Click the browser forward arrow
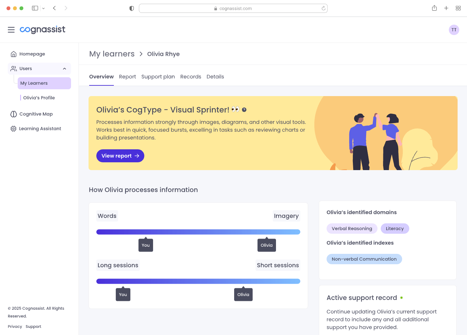The width and height of the screenshot is (467, 335). 66,8
